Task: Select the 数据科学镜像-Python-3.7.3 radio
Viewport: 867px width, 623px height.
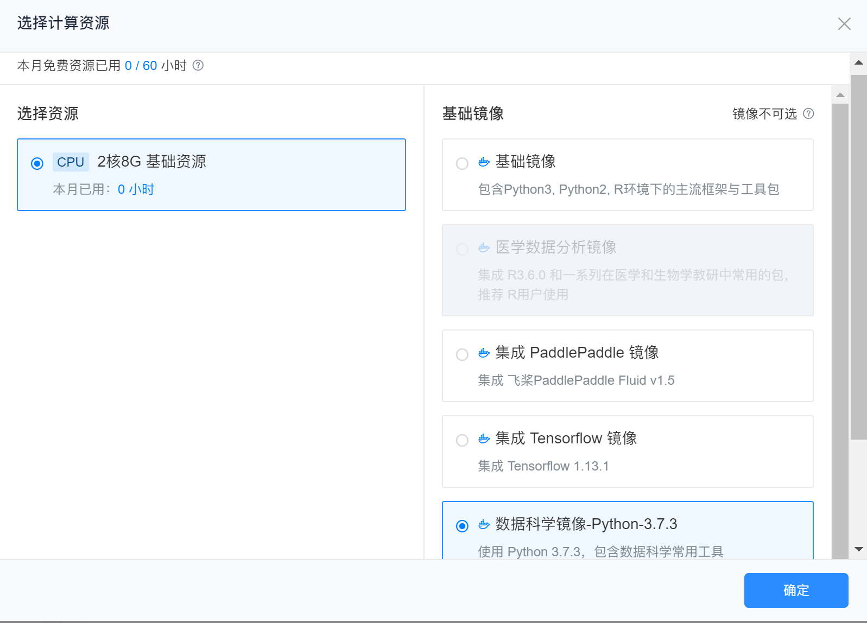Action: 462,526
